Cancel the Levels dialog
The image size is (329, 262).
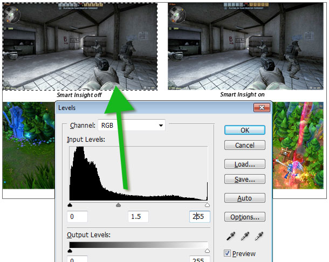[245, 145]
